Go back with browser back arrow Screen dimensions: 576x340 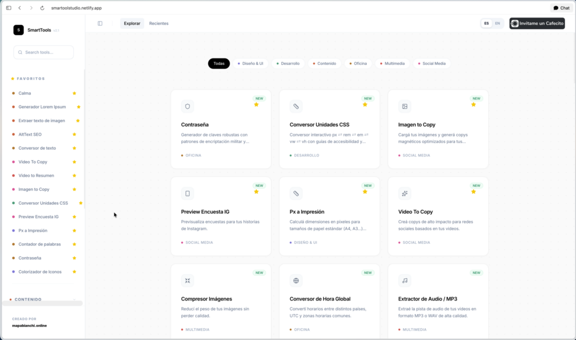click(x=20, y=8)
